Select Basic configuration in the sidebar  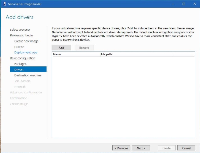coord(23,58)
